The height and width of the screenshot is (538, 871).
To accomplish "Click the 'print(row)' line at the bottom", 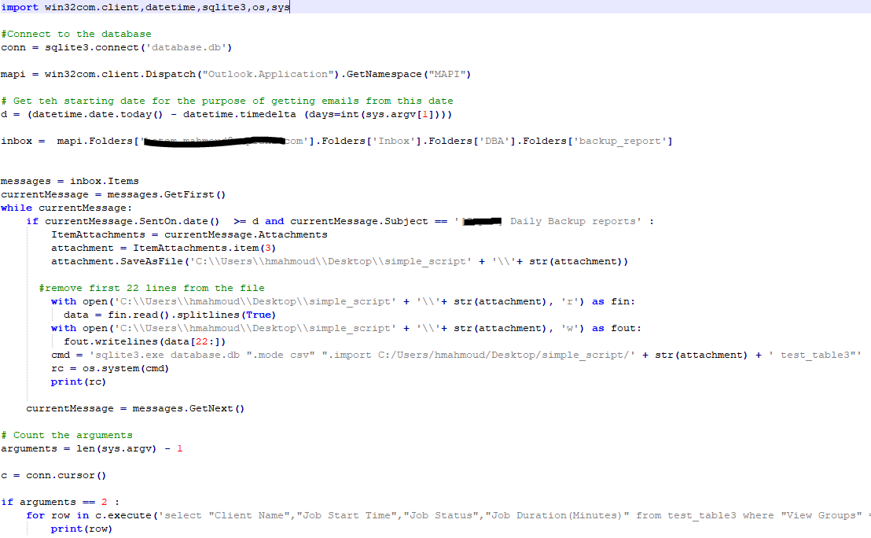I will click(82, 528).
